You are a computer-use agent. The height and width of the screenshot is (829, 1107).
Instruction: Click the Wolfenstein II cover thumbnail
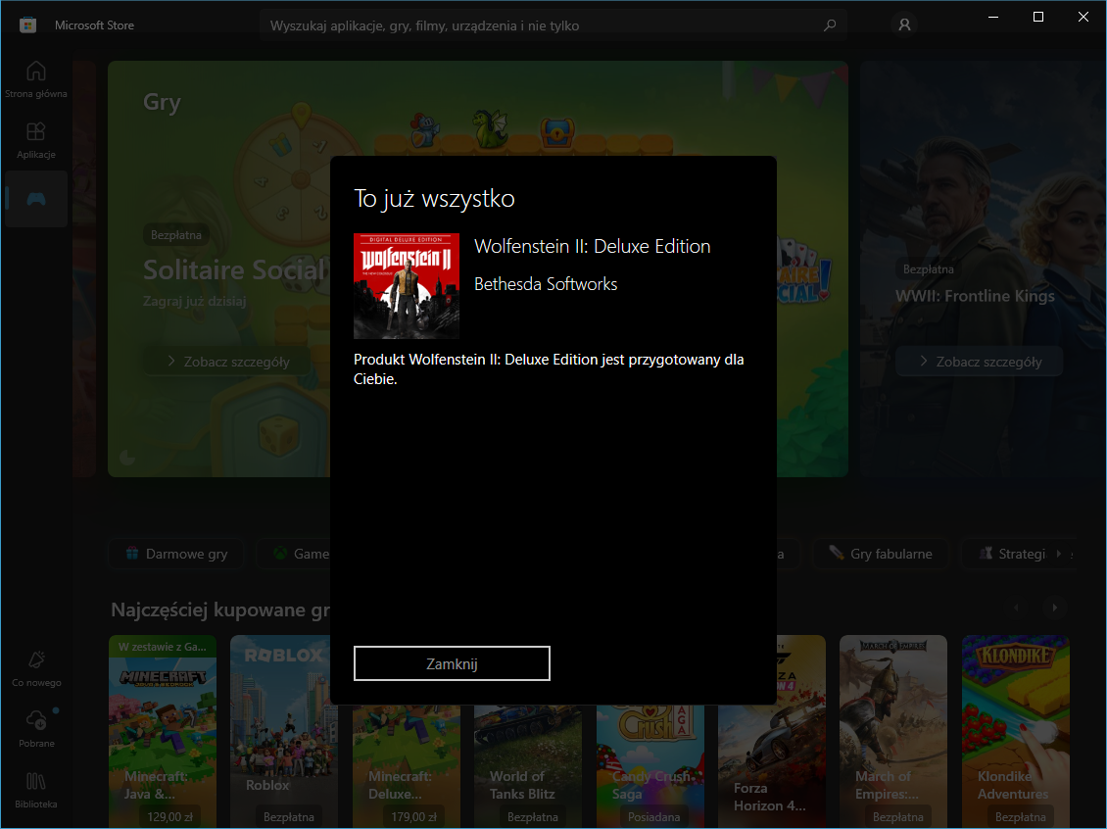pos(407,286)
